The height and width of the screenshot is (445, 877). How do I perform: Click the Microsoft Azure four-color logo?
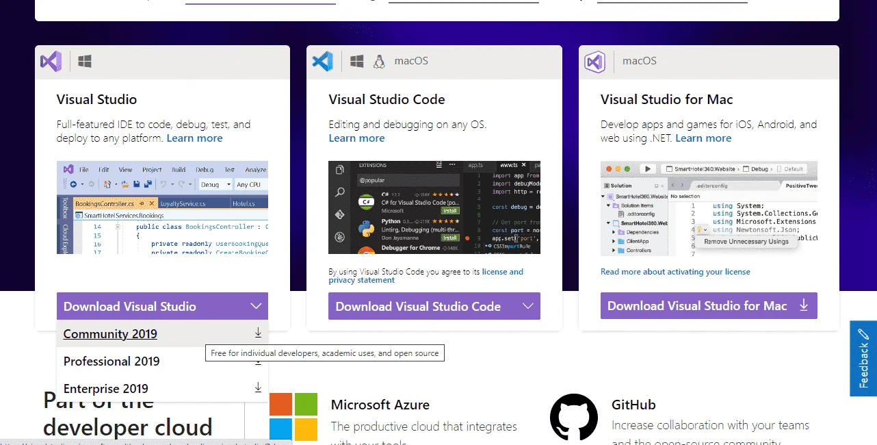pyautogui.click(x=293, y=416)
